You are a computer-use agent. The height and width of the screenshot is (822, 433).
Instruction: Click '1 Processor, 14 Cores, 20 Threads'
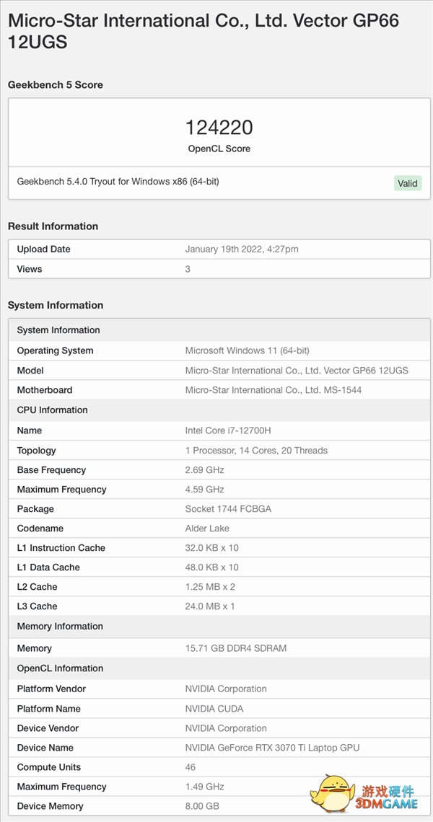pos(256,451)
